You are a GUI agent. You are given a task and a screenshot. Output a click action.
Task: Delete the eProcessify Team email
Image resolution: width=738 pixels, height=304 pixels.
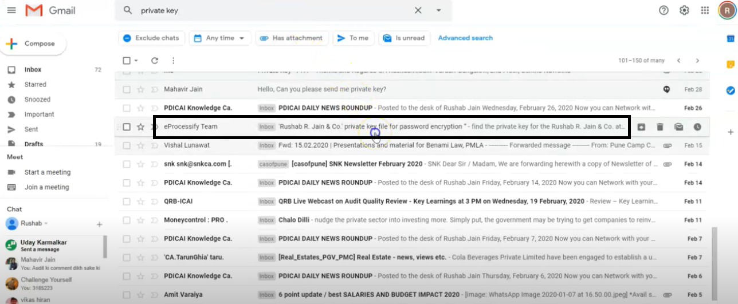click(660, 127)
